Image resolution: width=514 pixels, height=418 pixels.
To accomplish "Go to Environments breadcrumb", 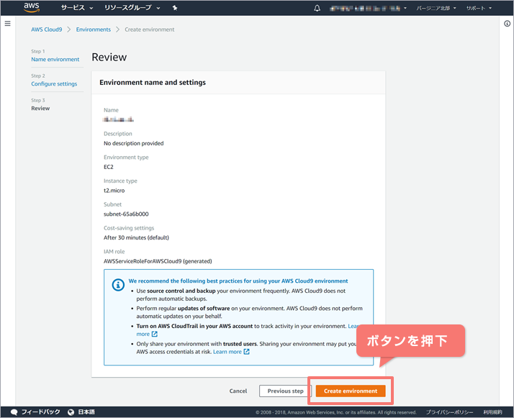I will point(94,29).
